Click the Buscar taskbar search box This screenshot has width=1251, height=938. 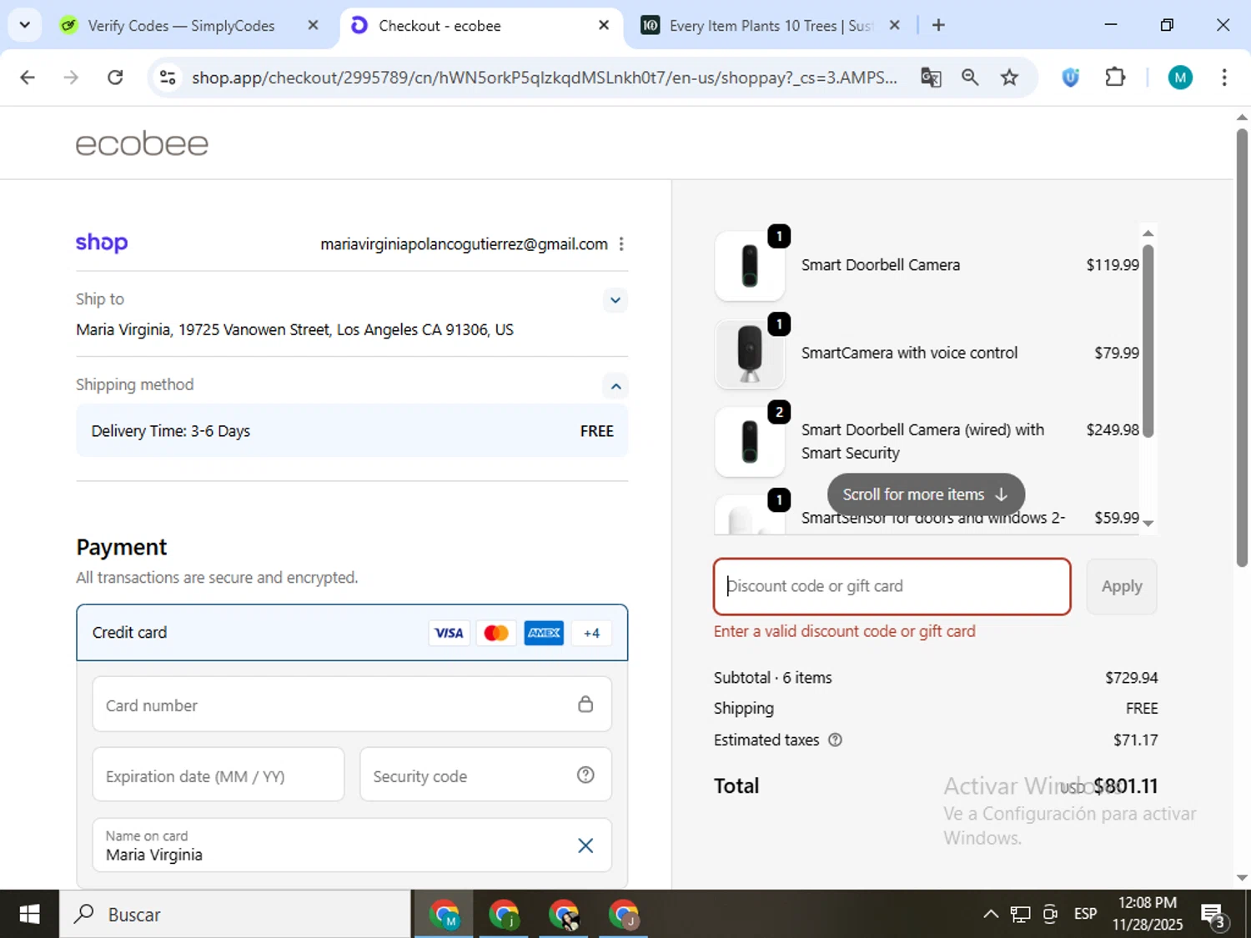point(235,915)
